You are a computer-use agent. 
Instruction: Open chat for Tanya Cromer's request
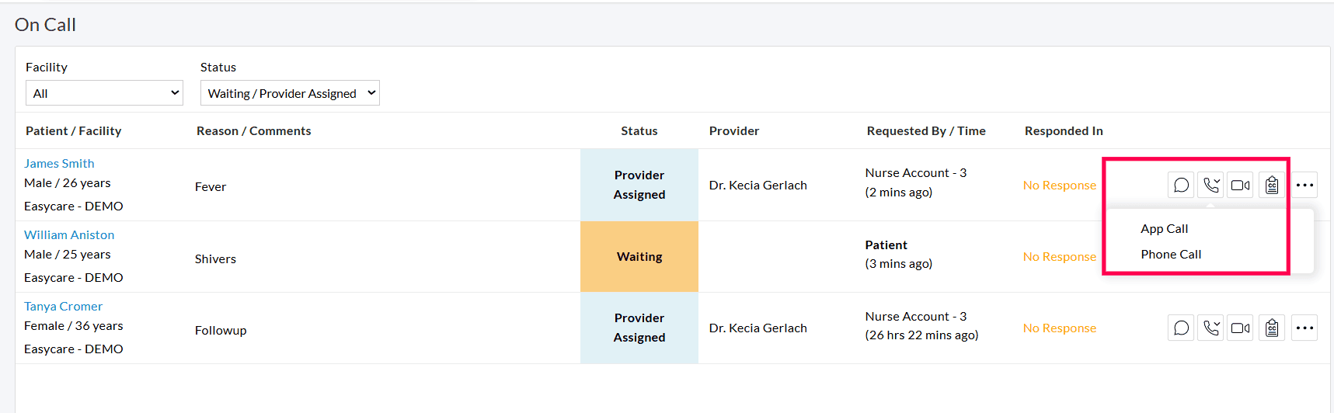(x=1181, y=328)
